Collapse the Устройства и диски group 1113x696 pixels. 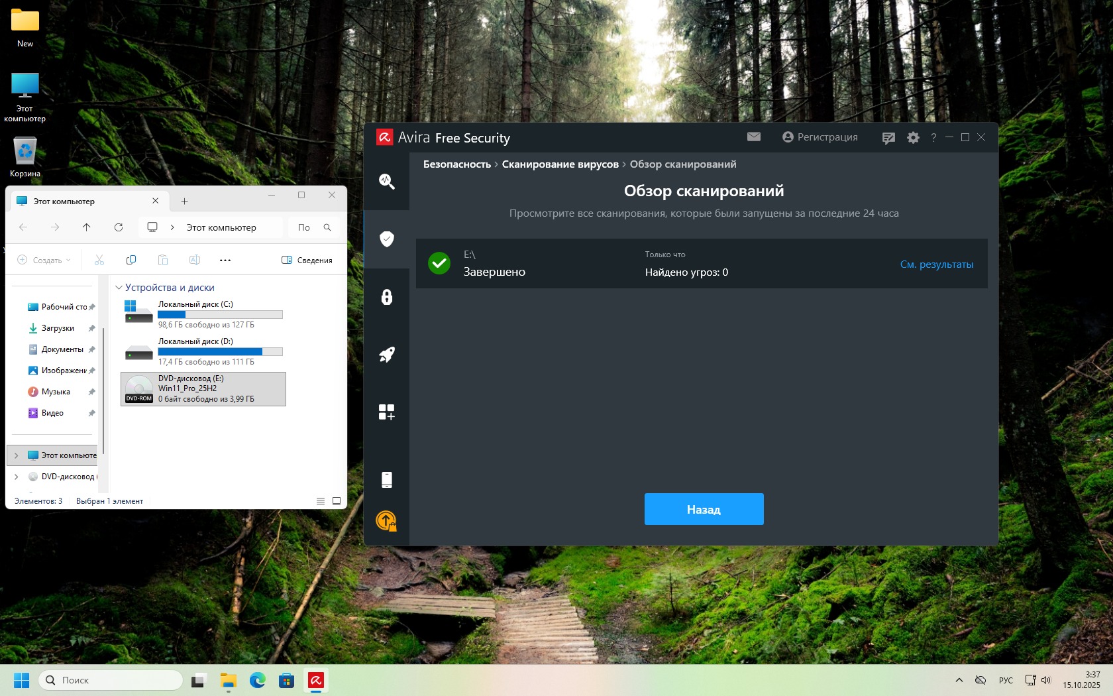click(x=119, y=288)
